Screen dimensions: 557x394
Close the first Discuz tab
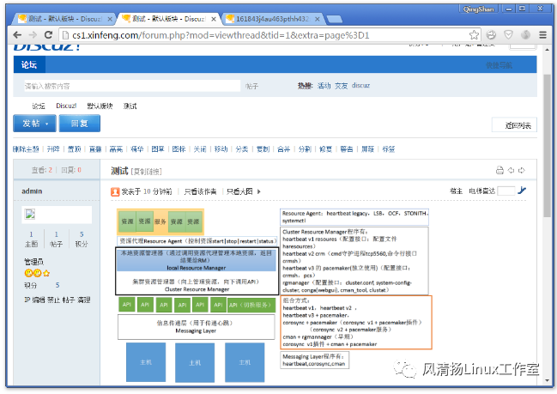(x=110, y=19)
